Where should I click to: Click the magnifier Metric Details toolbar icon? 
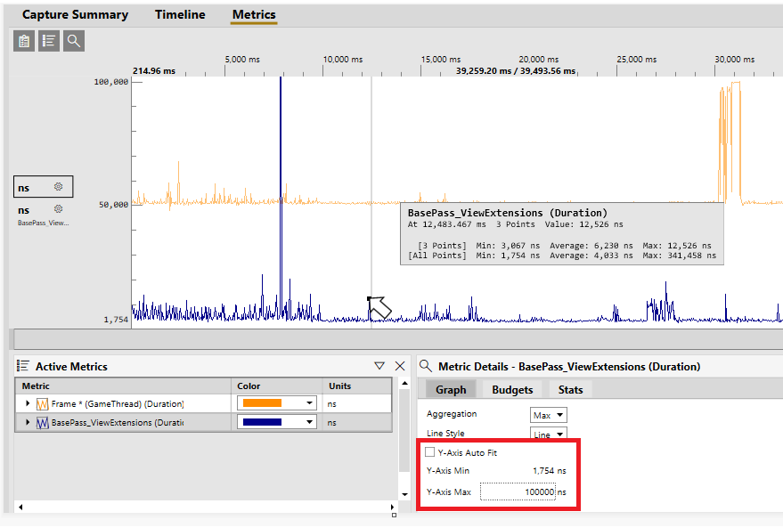74,41
